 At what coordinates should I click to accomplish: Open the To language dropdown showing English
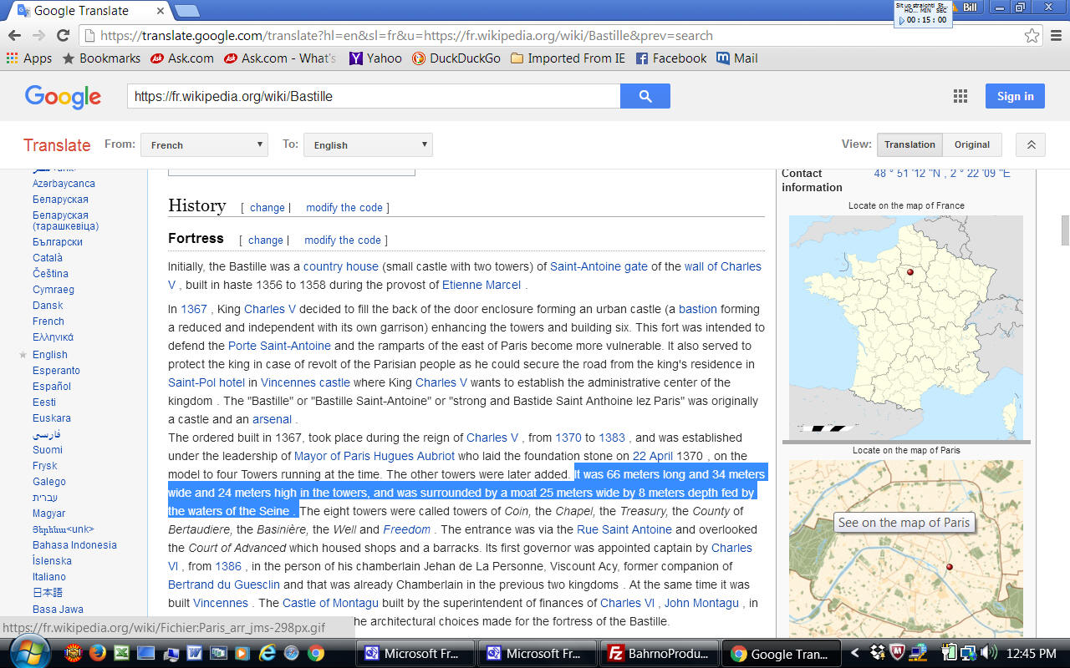tap(368, 145)
